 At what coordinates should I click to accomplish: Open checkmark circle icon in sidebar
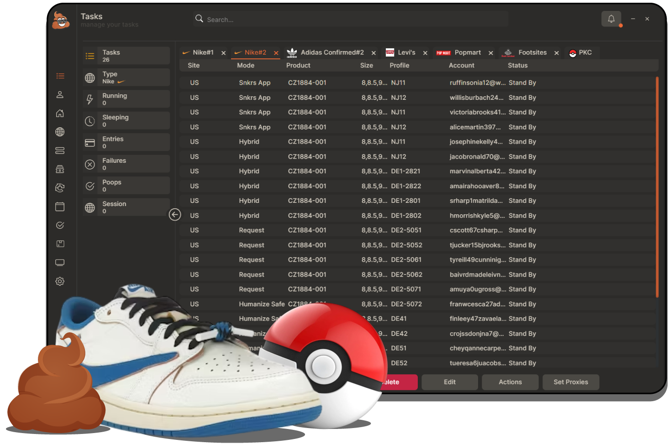(x=60, y=225)
